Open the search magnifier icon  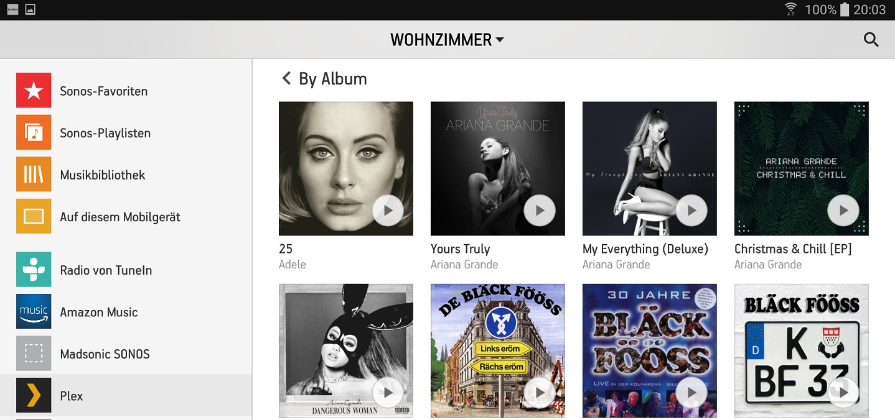[871, 40]
